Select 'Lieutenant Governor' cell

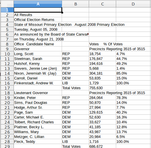(x=38, y=93)
